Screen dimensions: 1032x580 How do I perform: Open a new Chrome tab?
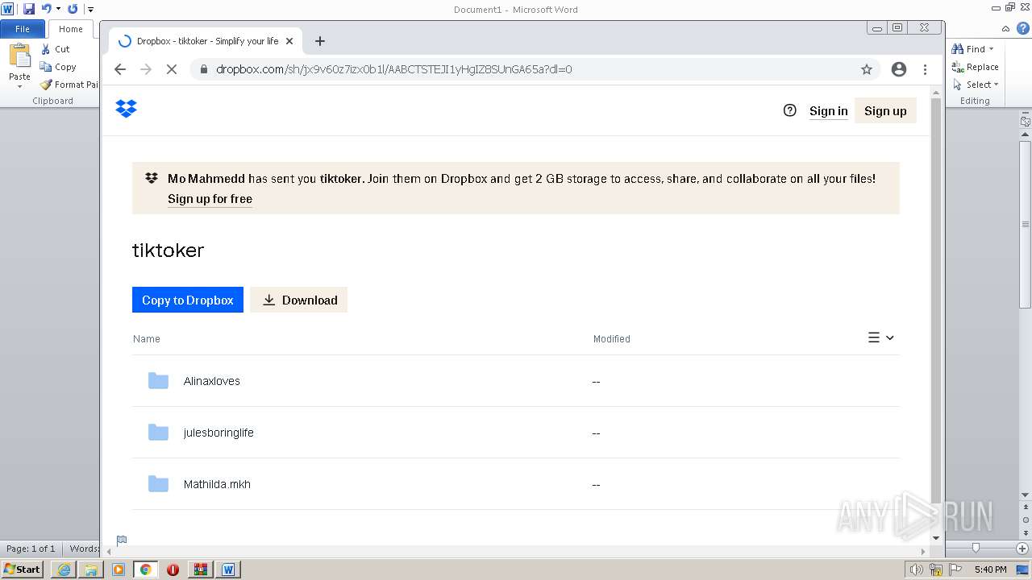point(320,41)
